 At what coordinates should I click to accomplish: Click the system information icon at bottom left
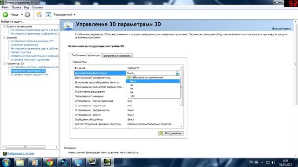click(5, 154)
